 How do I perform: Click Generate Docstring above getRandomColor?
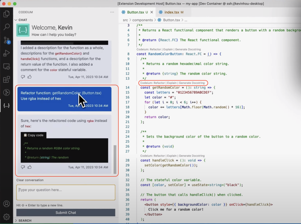[x=192, y=83]
